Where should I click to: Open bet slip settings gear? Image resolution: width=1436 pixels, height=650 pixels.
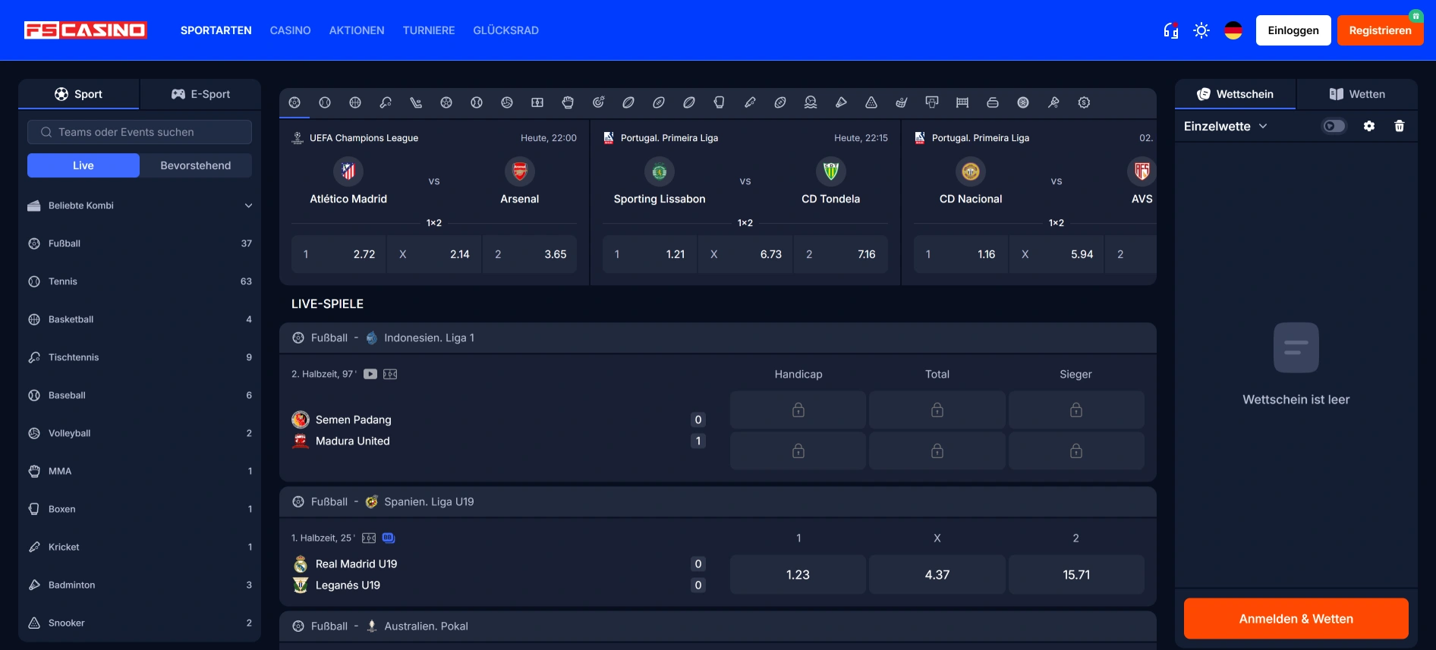[x=1369, y=126]
